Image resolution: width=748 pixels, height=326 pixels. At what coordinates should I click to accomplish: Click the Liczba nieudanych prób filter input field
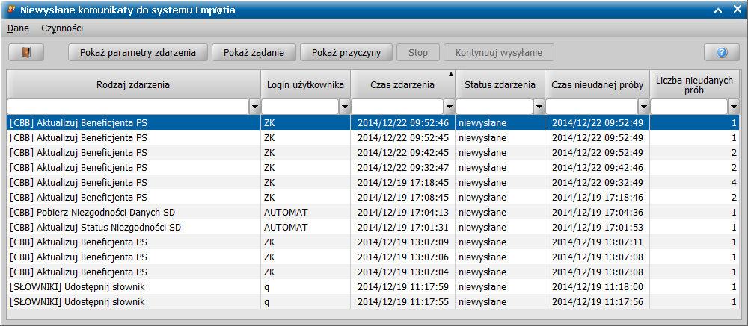tap(690, 107)
